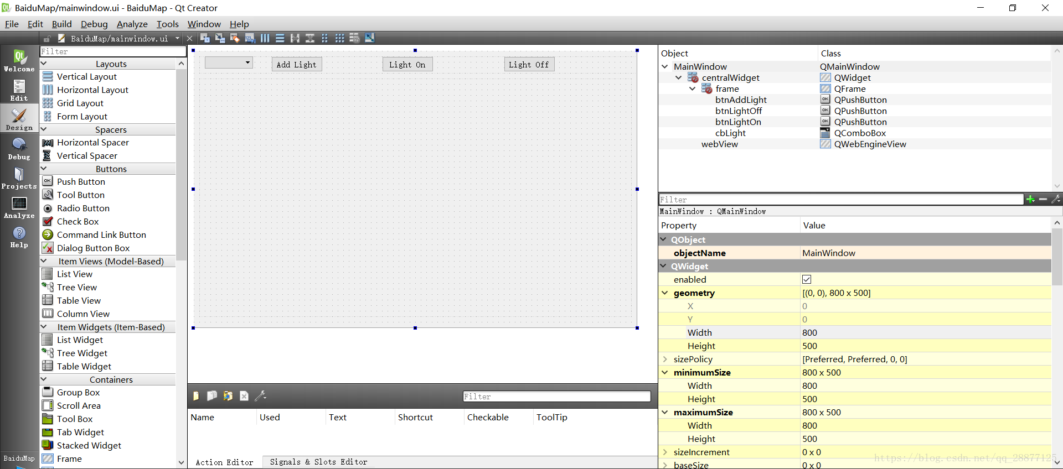The height and width of the screenshot is (469, 1063).
Task: Expand the sizePolicy property
Action: coord(665,359)
